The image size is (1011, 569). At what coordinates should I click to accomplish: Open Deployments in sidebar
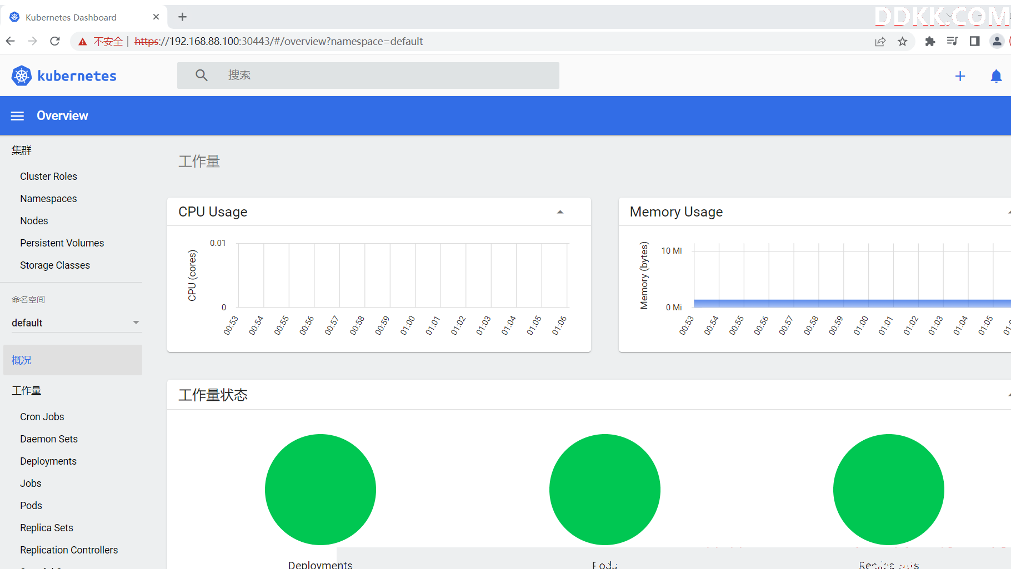tap(48, 461)
